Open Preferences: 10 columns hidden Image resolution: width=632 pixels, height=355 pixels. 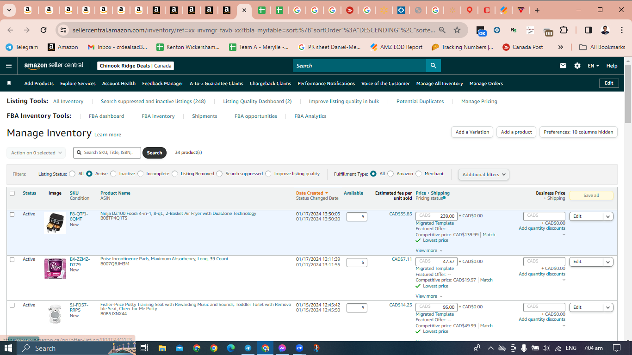(578, 132)
